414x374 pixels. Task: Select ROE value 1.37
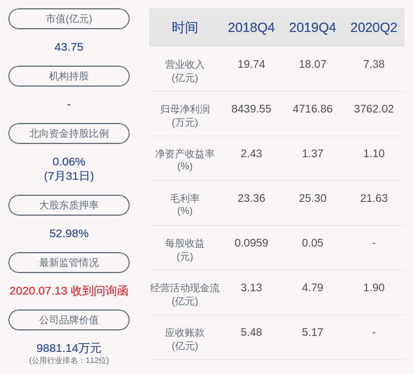coord(312,153)
